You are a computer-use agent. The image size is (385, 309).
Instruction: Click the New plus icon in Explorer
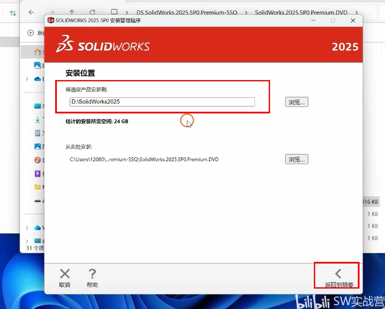31,33
